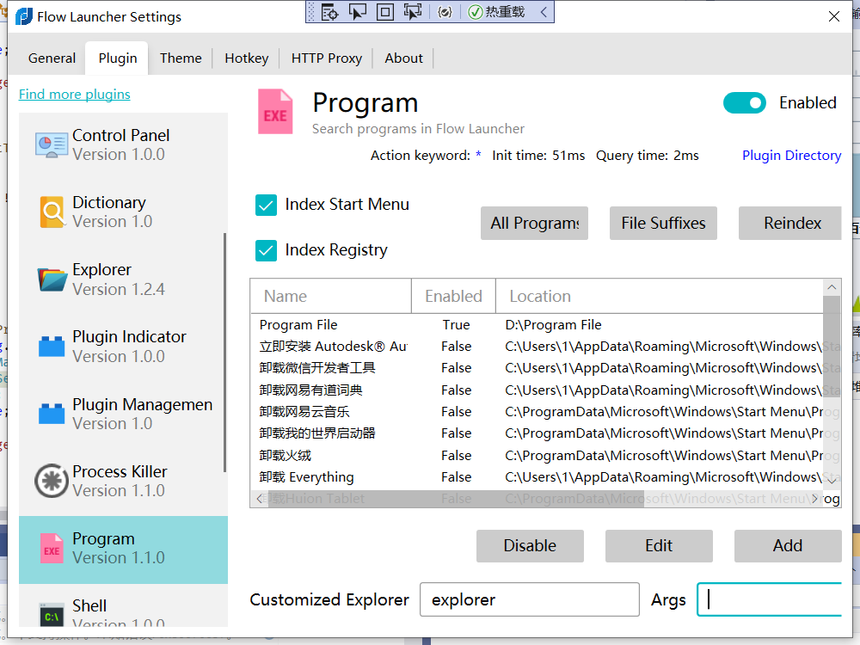Toggle display layout adorners icon

(x=385, y=12)
